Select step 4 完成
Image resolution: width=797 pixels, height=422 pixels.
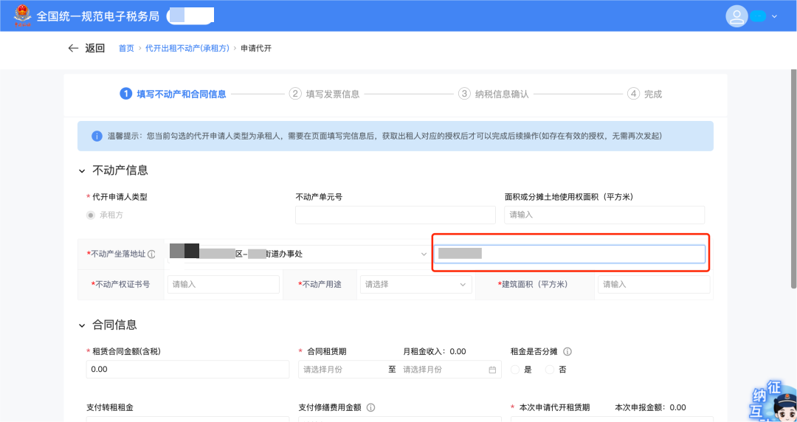(644, 94)
